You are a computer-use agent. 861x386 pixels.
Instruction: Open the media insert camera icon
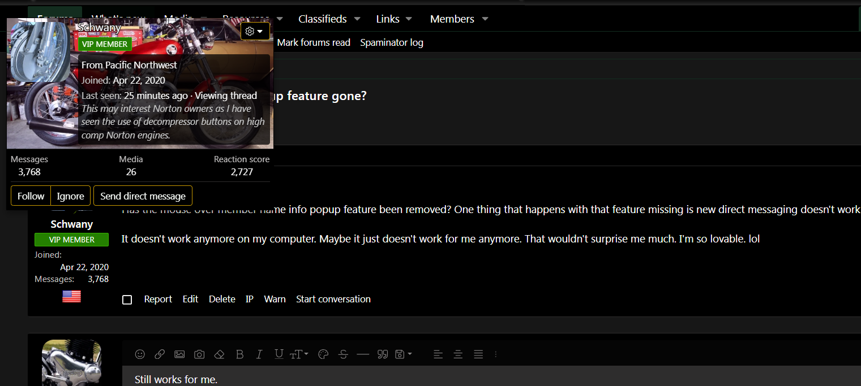coord(199,354)
